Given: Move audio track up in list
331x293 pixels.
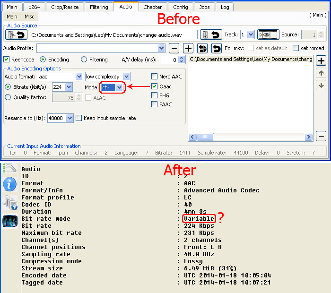Looking at the screenshot, I should click(321, 73).
